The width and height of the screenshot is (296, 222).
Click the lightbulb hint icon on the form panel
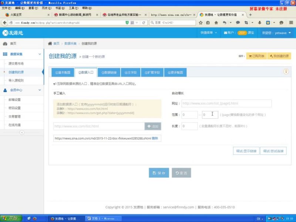point(286,71)
